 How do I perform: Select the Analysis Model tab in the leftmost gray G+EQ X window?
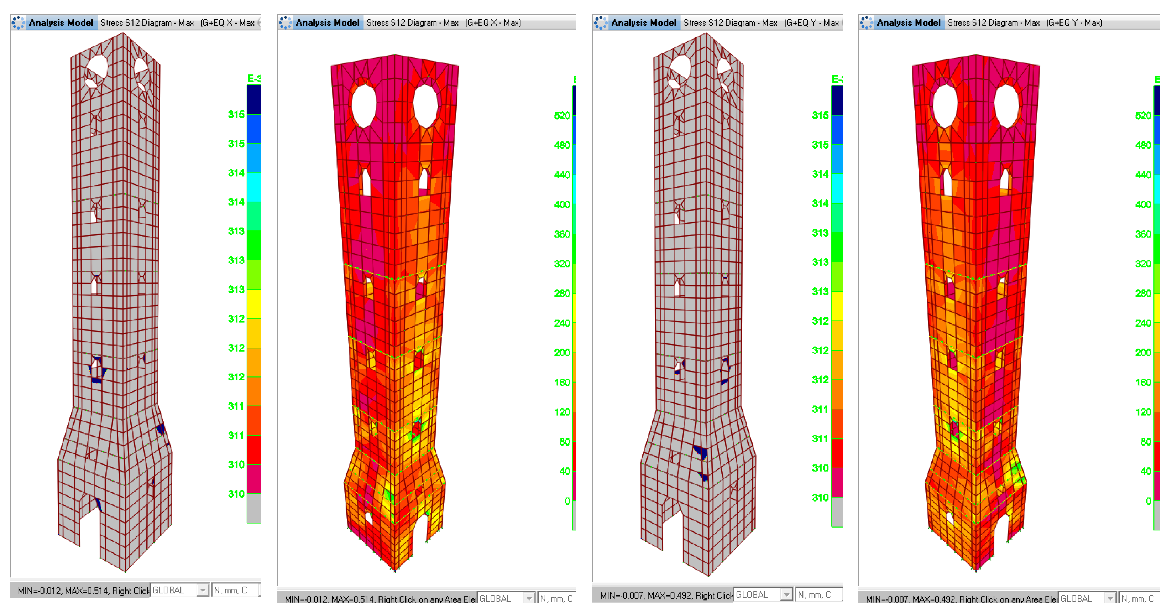tap(61, 23)
